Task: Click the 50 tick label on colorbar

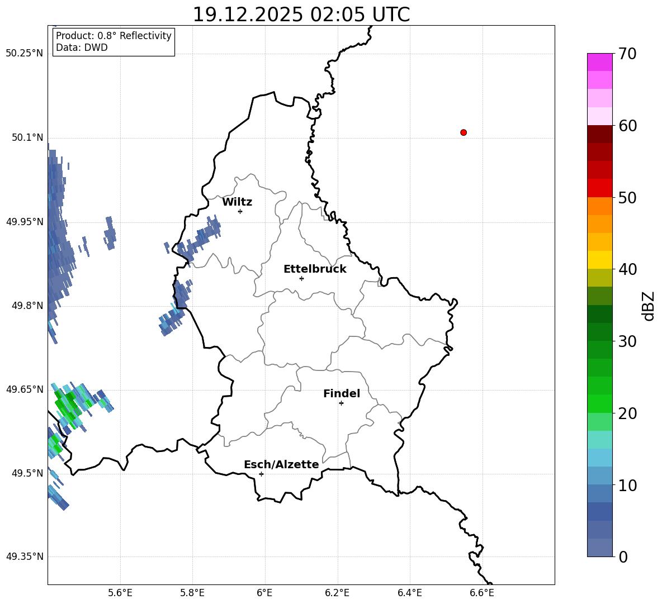Action: coord(627,197)
